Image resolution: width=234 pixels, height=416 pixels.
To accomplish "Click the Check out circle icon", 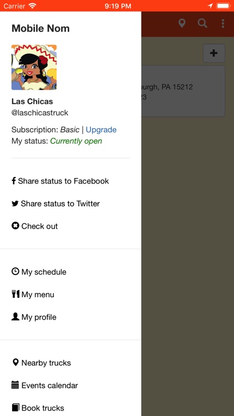I will 16,226.
